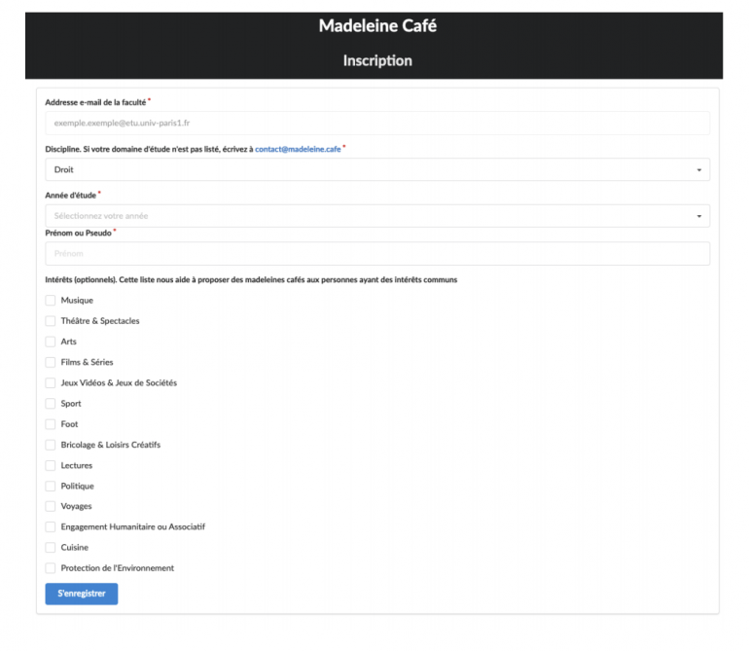749x651 pixels.
Task: Check Jeux Vidéos & Jeux de Sociétés
Action: coord(51,383)
